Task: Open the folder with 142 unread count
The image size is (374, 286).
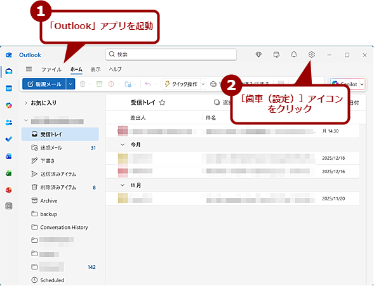Action: tap(60, 267)
